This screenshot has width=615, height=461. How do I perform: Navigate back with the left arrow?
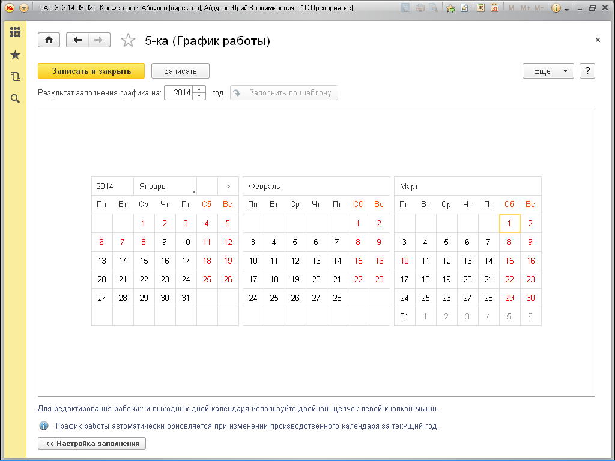tap(77, 40)
